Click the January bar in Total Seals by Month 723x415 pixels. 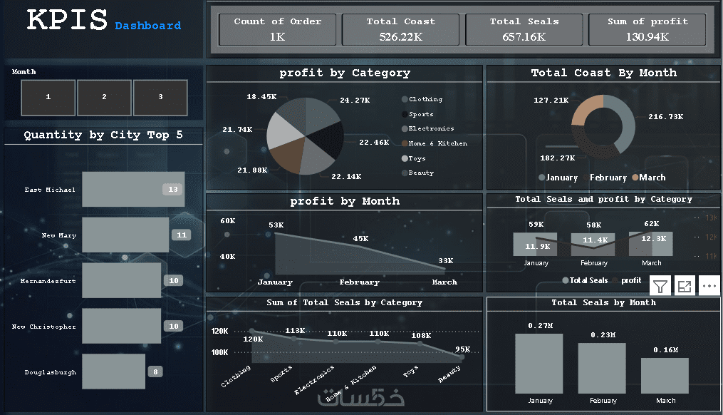pyautogui.click(x=539, y=363)
